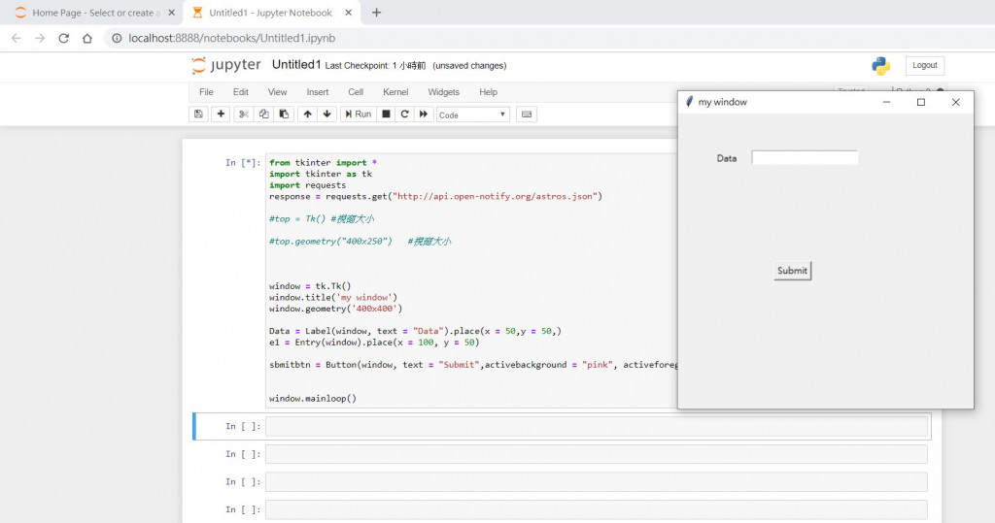Open the View menu
This screenshot has width=995, height=523.
click(x=277, y=92)
